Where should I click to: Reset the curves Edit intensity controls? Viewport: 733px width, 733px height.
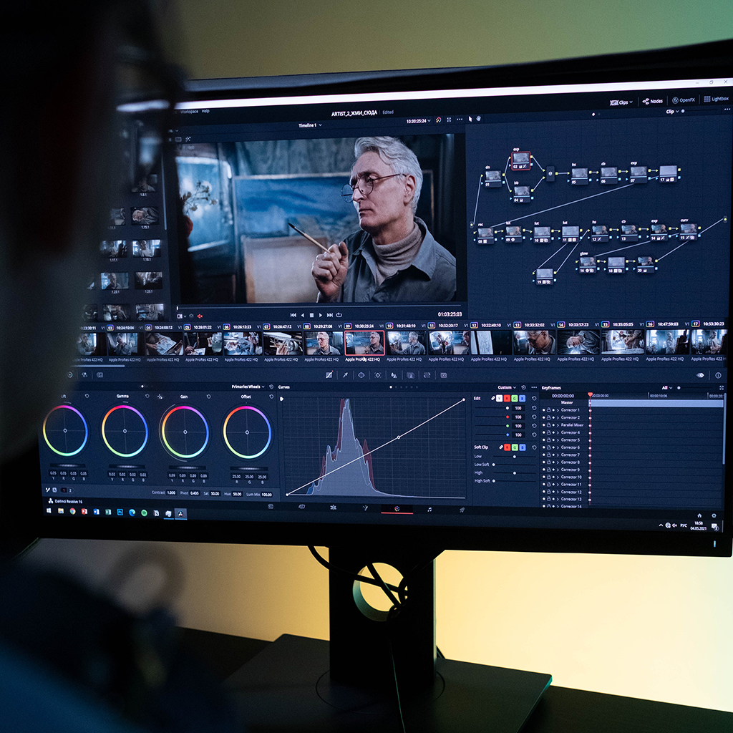pyautogui.click(x=534, y=398)
